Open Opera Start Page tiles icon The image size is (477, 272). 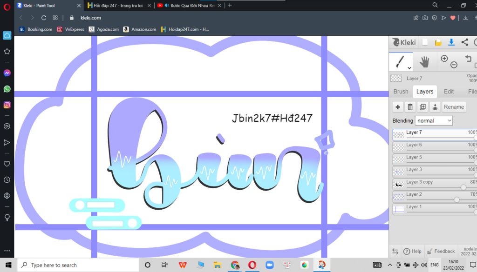click(x=55, y=18)
